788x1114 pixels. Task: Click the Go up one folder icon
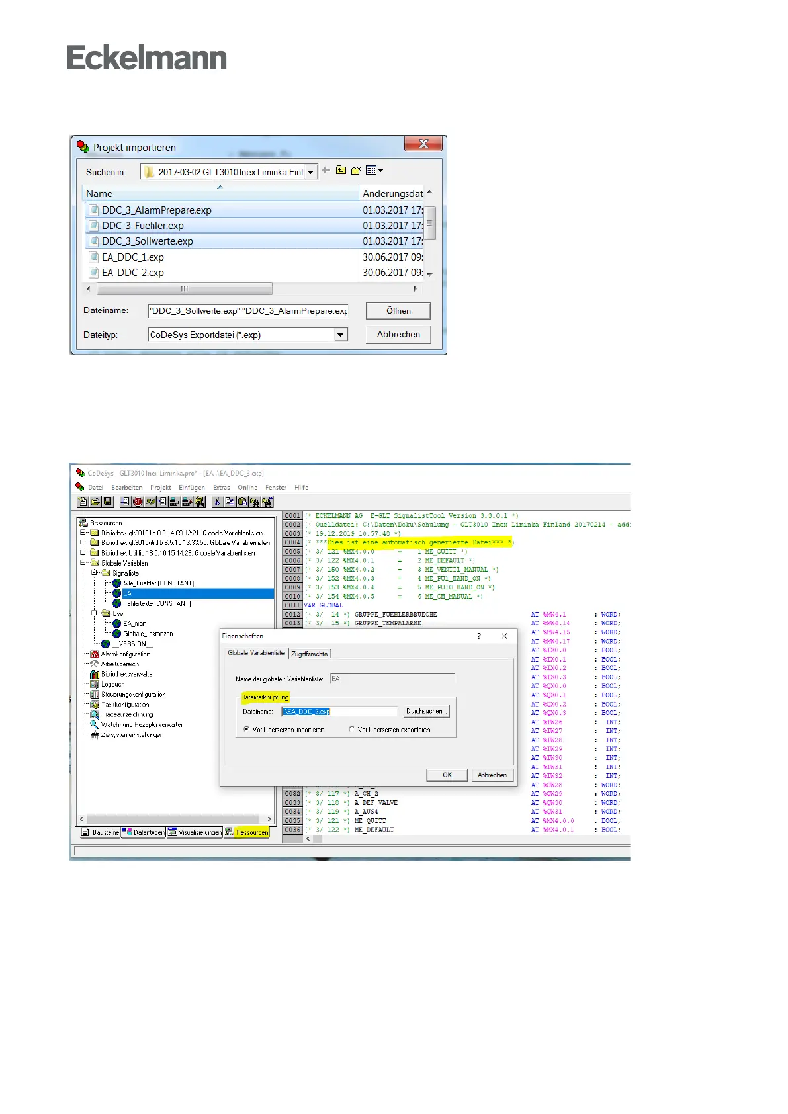341,171
